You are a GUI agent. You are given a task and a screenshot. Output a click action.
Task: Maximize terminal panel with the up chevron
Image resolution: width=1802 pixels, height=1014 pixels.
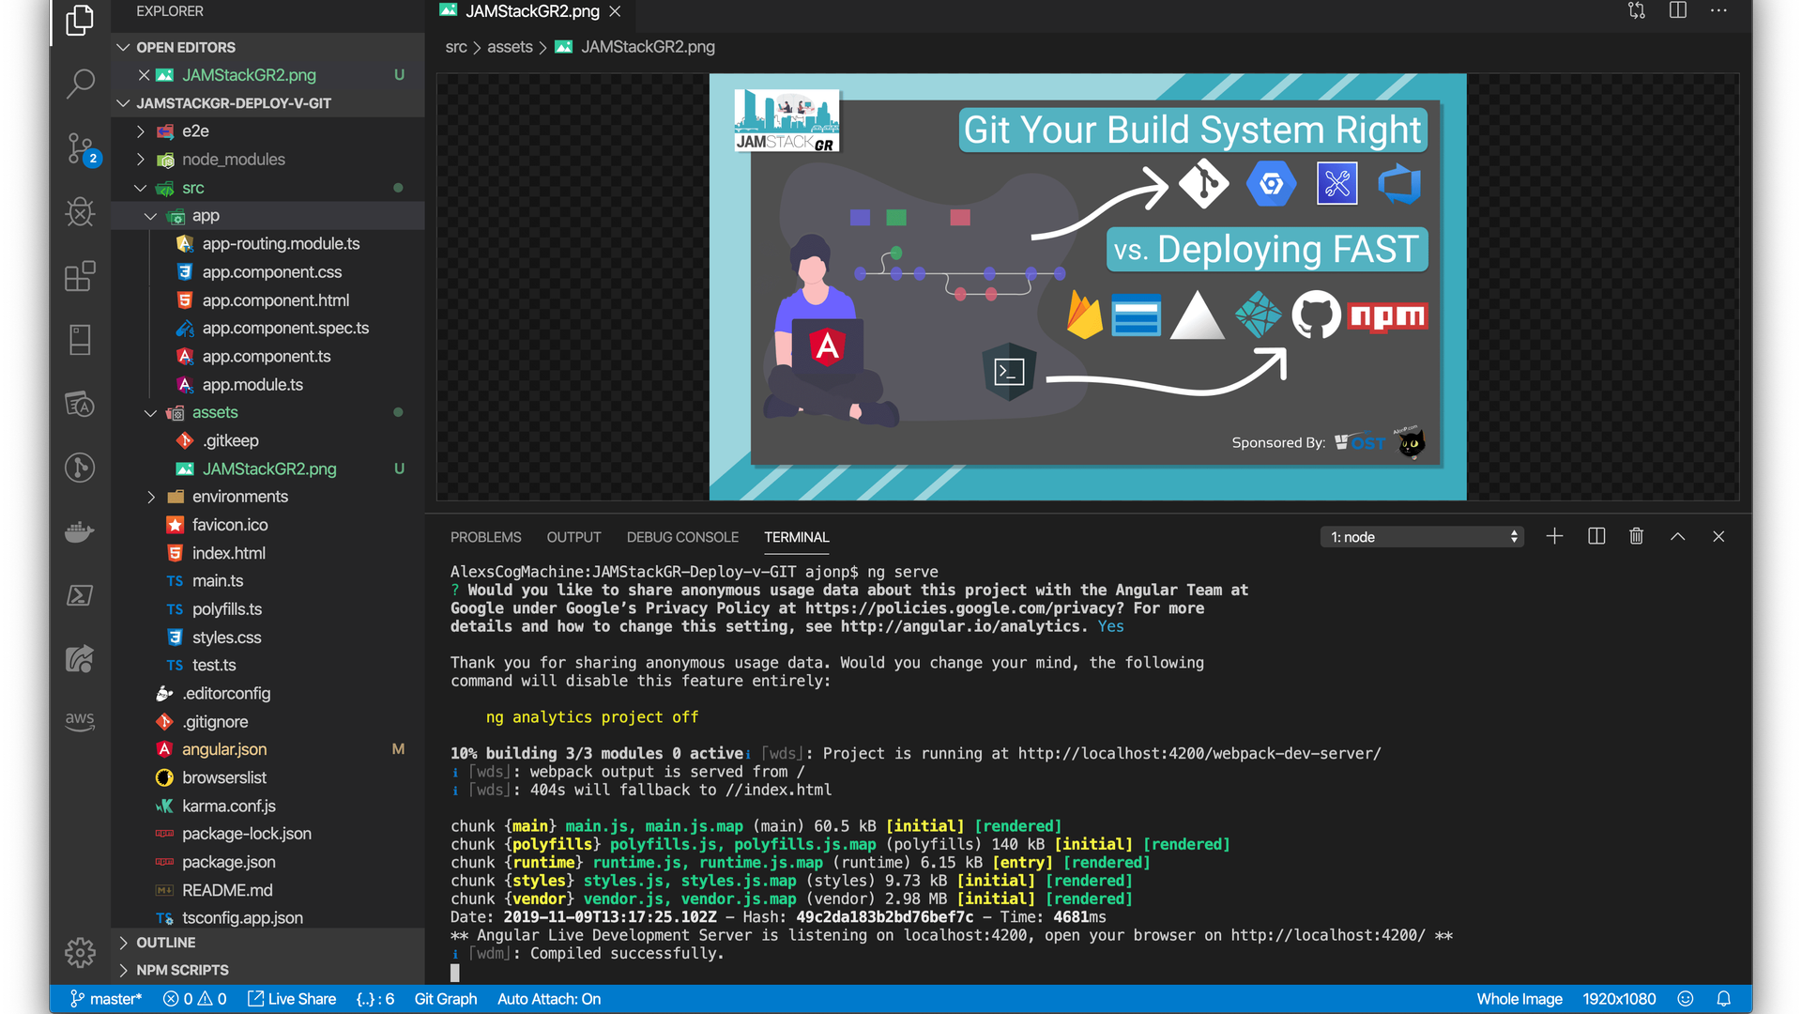(x=1678, y=536)
